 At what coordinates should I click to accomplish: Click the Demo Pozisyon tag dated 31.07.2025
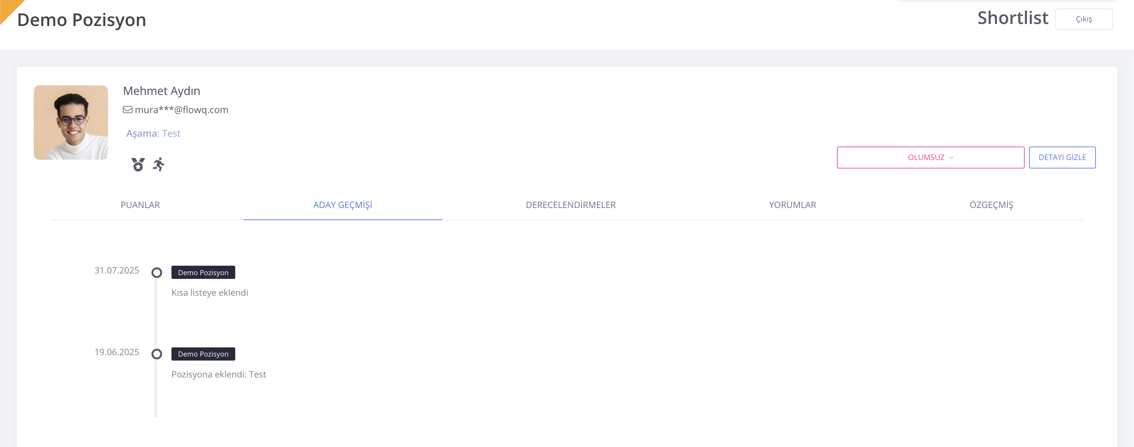203,272
